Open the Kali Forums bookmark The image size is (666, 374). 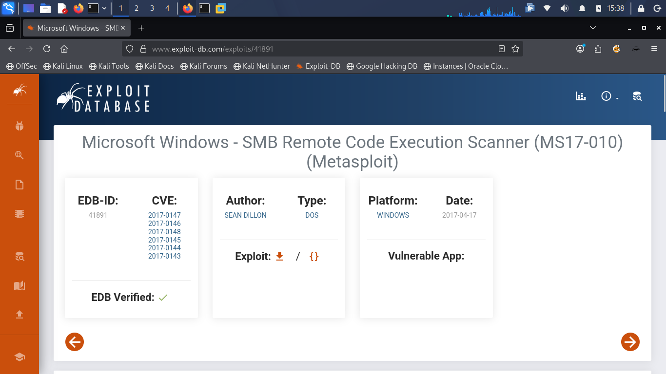coord(204,66)
